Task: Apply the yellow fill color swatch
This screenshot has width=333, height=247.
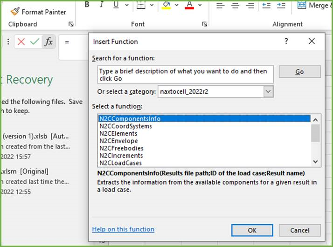Action: (166, 5)
